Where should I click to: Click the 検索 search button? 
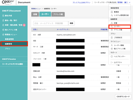(x=72, y=23)
